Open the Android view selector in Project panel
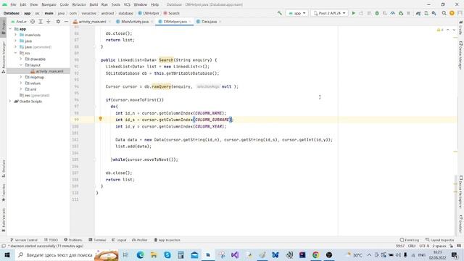Screen dimensions: 464x261 [x=19, y=22]
